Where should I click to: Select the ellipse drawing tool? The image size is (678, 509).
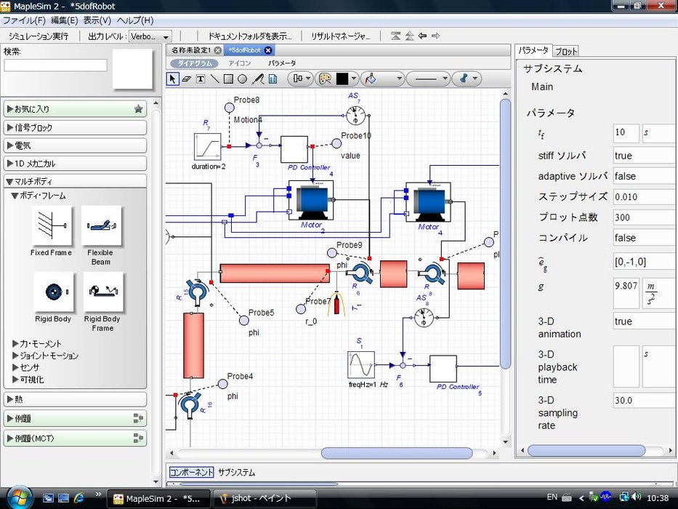click(x=242, y=79)
